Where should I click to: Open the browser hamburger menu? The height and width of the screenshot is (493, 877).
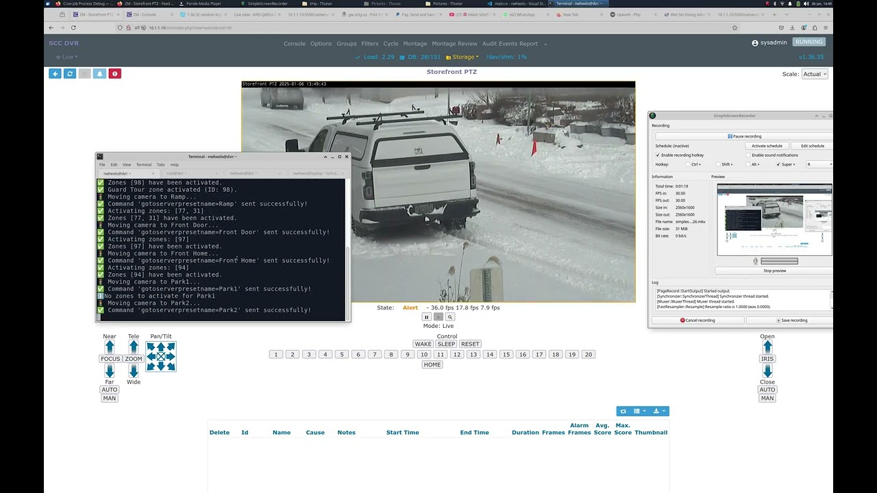pyautogui.click(x=825, y=28)
